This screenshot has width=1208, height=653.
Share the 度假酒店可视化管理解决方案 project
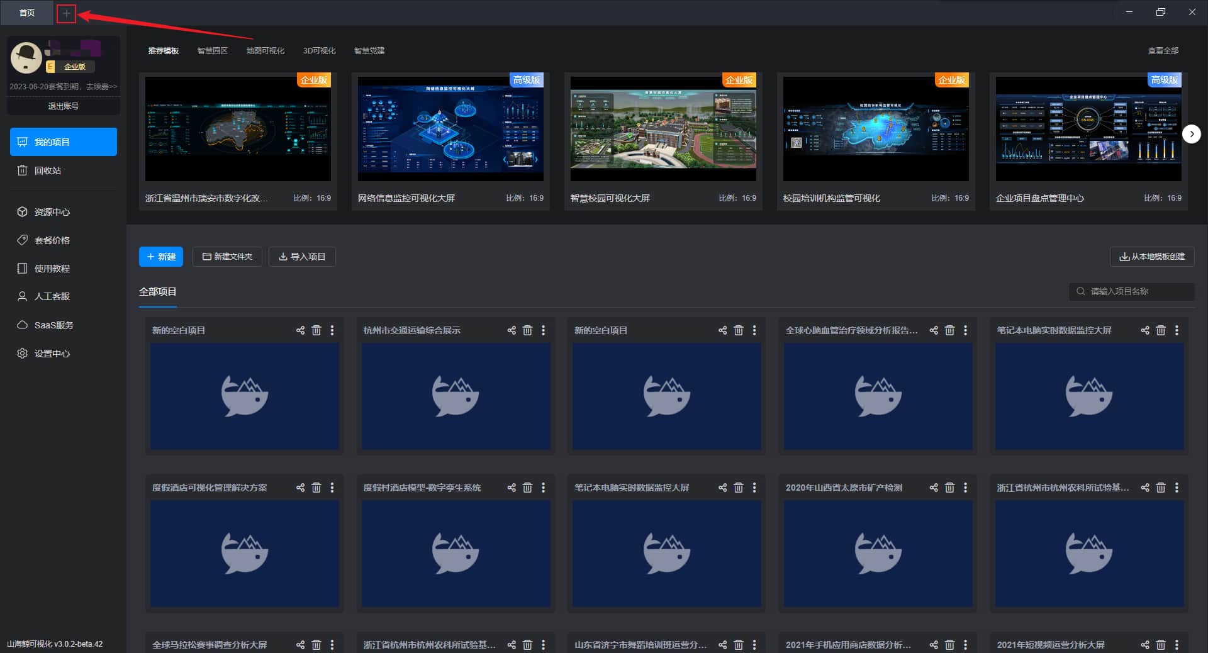coord(300,488)
